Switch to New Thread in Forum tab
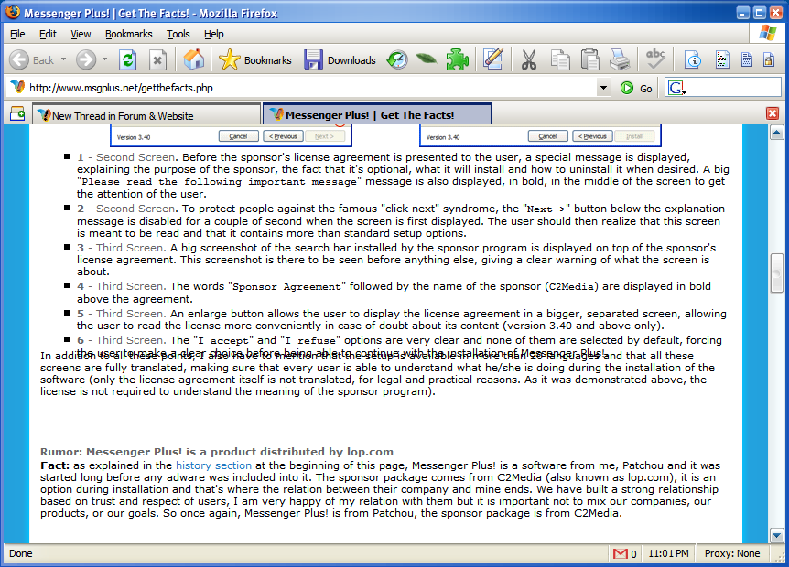Screen dimensions: 789x567 tap(146, 115)
